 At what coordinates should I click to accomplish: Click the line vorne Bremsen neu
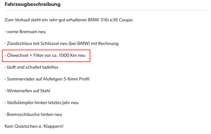(x=25, y=32)
